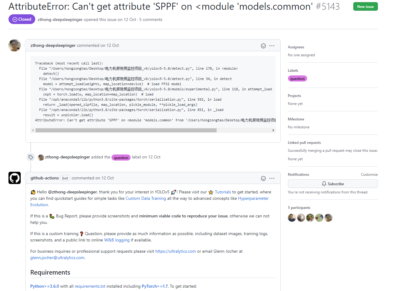React with emoji to the github-actions comment

[x=263, y=178]
